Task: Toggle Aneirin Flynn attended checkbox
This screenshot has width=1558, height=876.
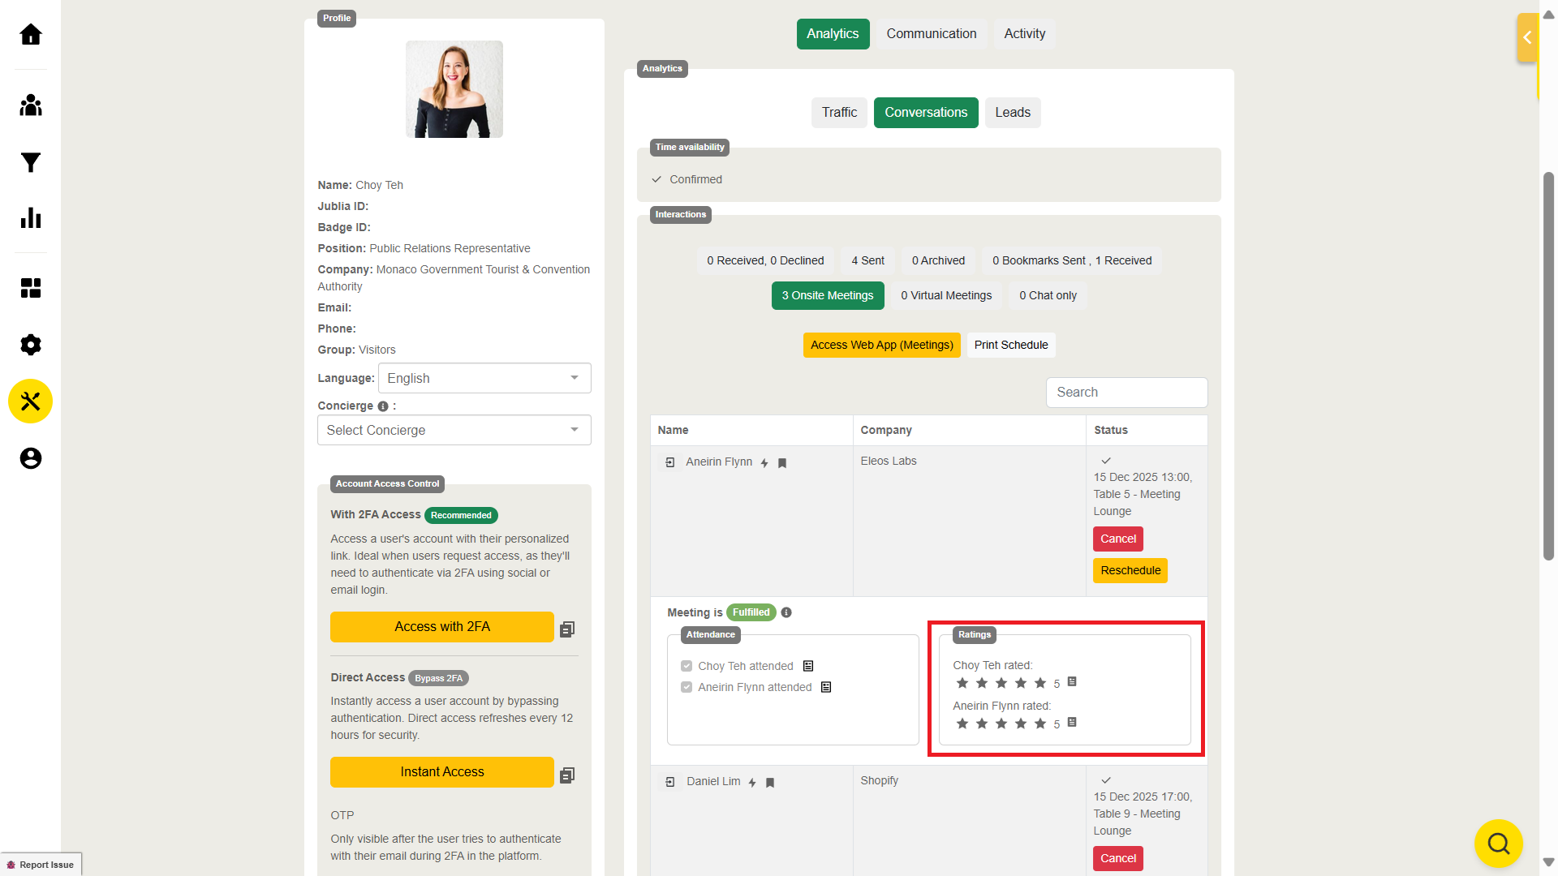Action: tap(686, 687)
